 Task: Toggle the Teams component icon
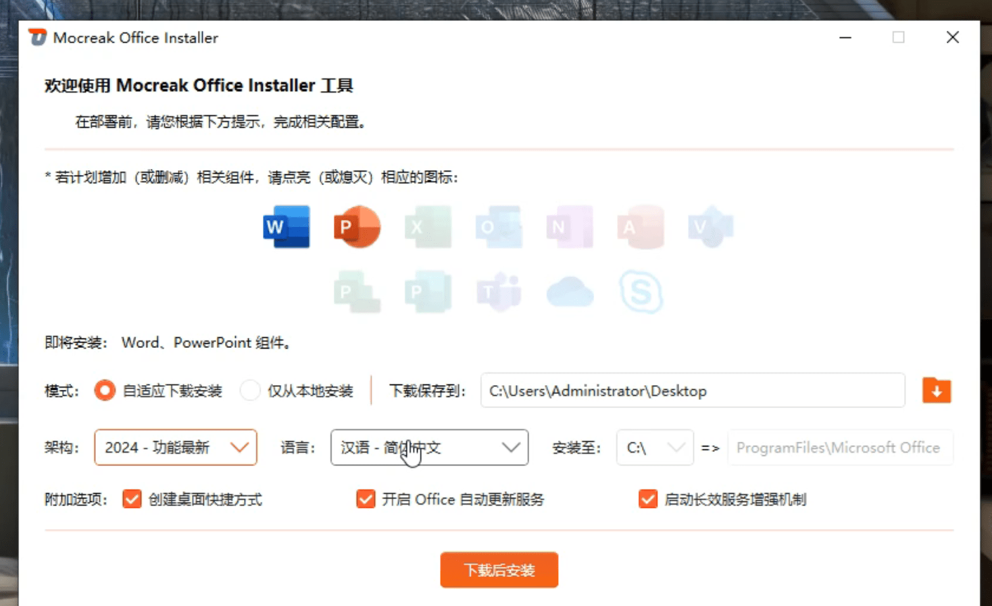(x=499, y=292)
